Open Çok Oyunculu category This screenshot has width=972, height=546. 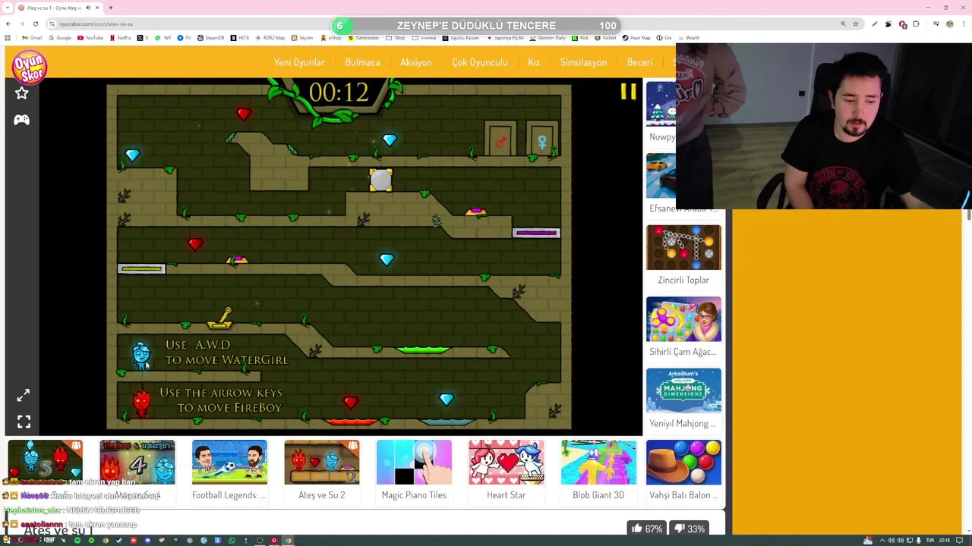[480, 62]
